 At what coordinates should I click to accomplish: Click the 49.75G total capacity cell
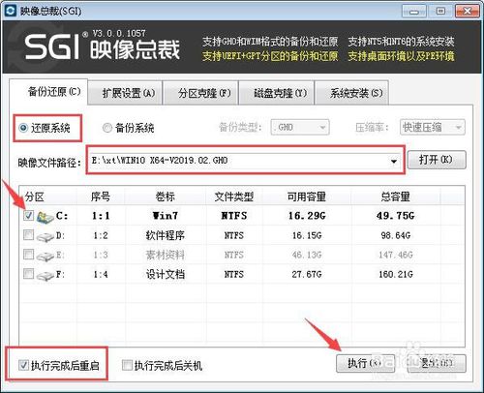pos(396,216)
